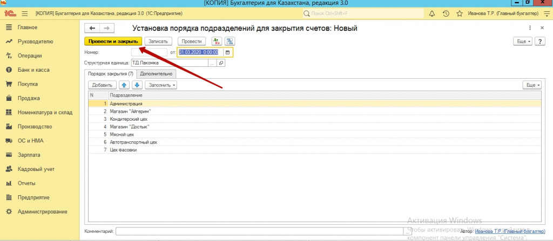
Task: Choose structural unit via ellipsis button
Action: coord(212,63)
